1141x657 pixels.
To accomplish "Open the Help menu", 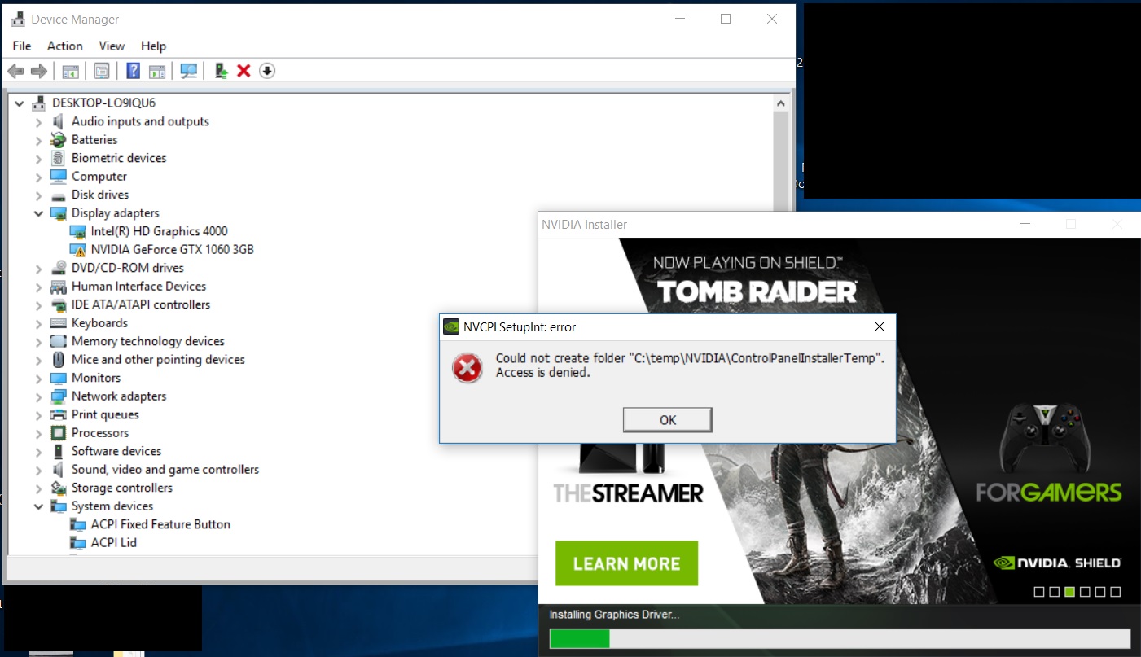I will [153, 46].
